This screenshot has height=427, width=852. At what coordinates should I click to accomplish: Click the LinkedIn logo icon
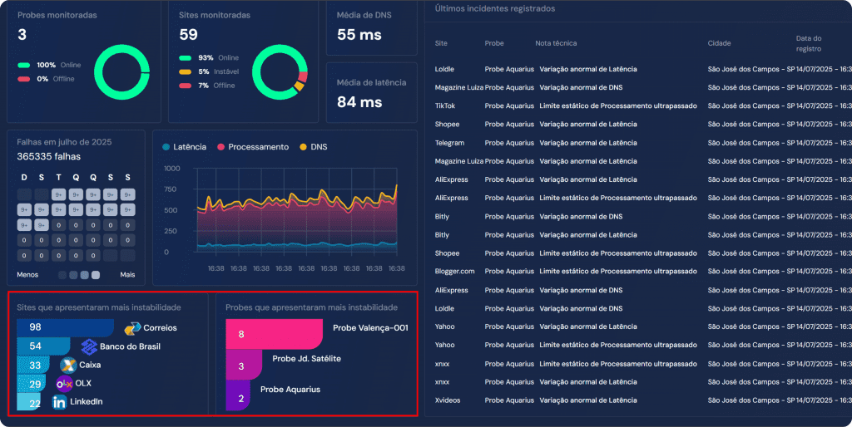pyautogui.click(x=59, y=402)
